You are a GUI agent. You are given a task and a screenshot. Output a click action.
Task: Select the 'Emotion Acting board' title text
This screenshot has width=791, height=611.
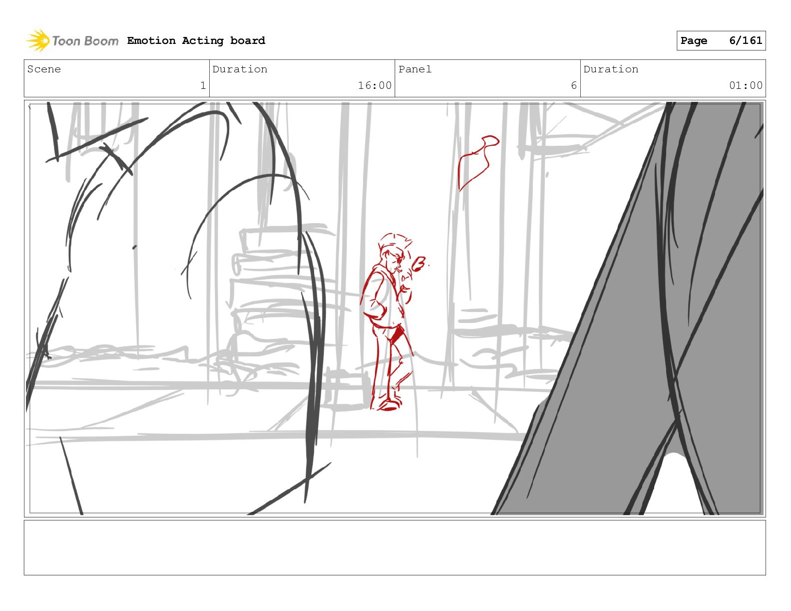point(196,40)
